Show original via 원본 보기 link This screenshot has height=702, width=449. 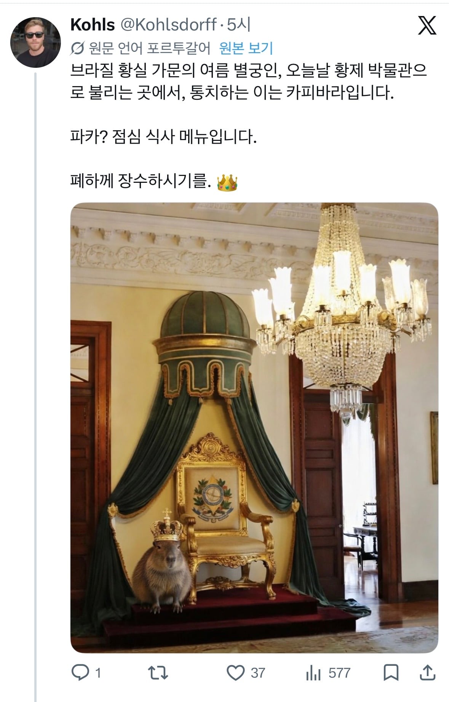[x=246, y=48]
